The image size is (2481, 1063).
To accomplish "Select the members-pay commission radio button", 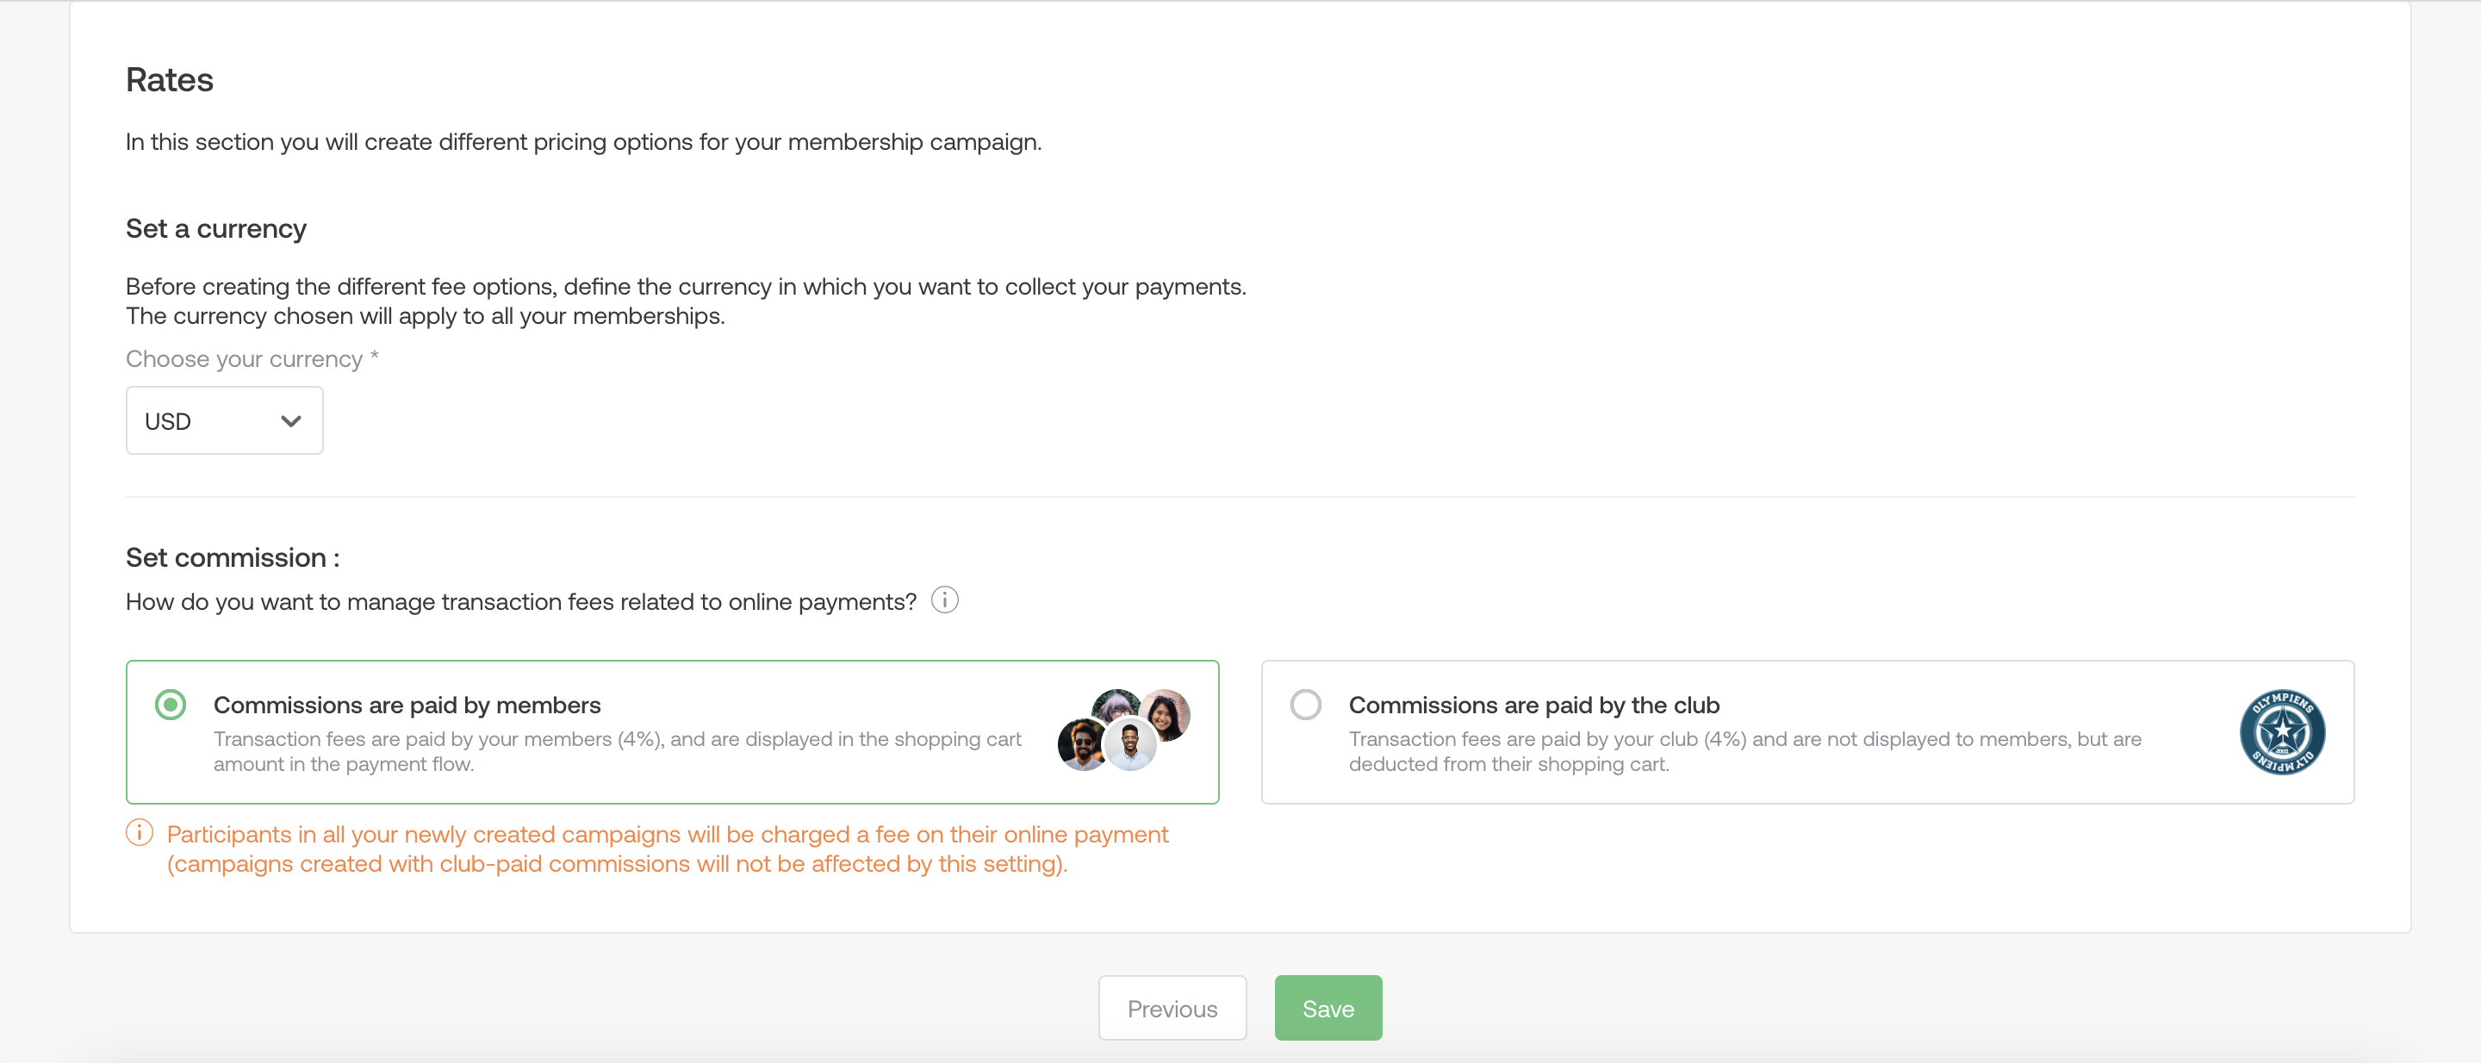I will pos(171,705).
